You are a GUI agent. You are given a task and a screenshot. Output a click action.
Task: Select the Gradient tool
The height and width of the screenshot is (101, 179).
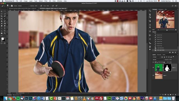(5, 24)
